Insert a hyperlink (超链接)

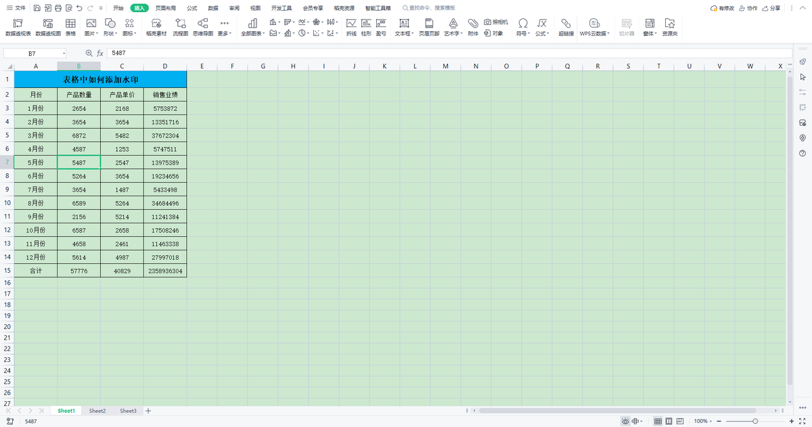pyautogui.click(x=566, y=27)
